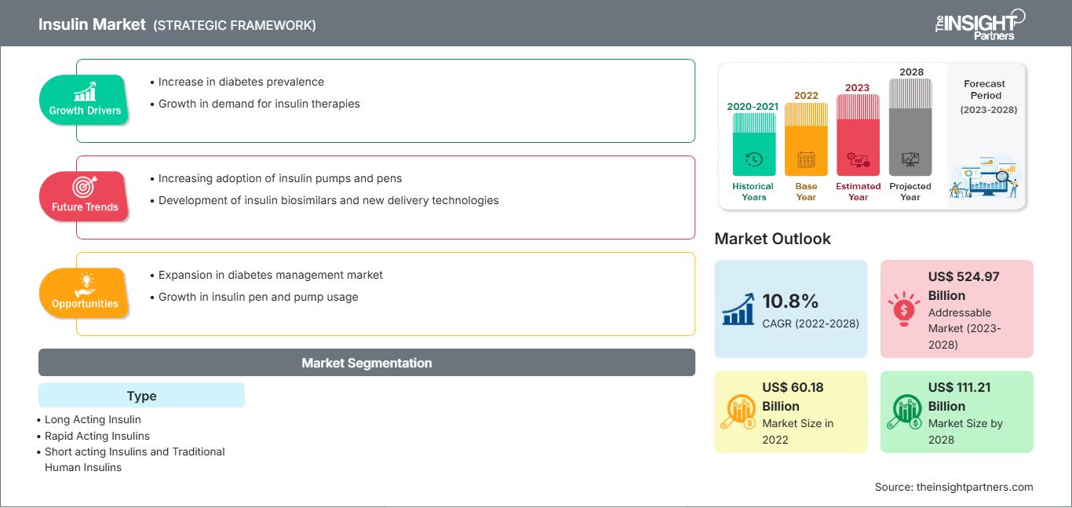Click the Base Year calendar icon

coord(806,160)
